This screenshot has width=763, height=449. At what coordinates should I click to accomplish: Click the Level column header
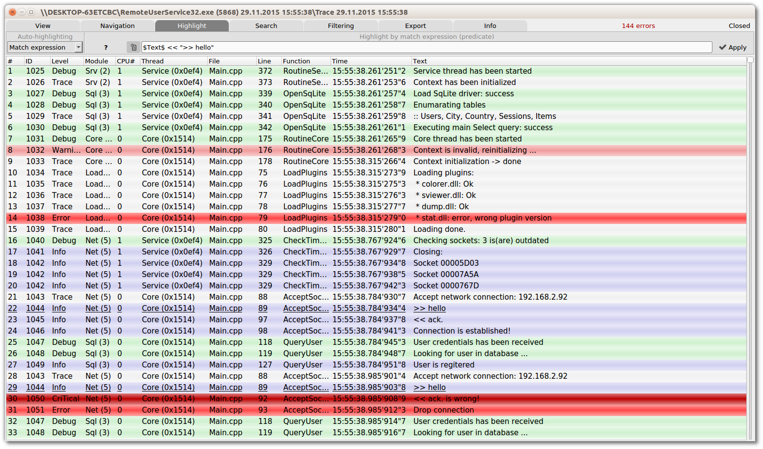point(60,61)
